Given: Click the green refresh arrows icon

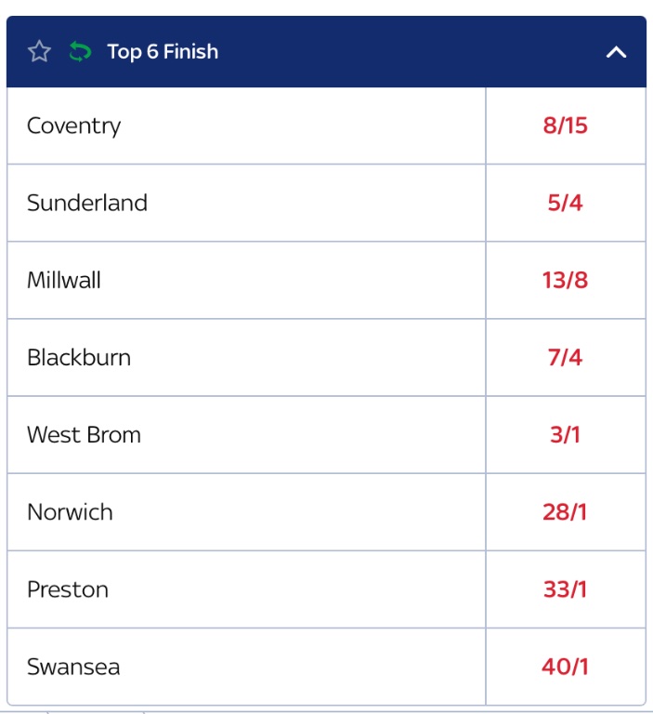Looking at the screenshot, I should pos(81,52).
